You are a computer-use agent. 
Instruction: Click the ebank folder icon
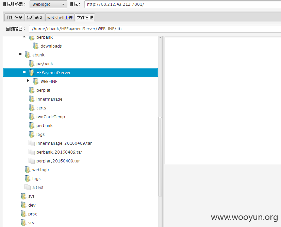pos(28,55)
